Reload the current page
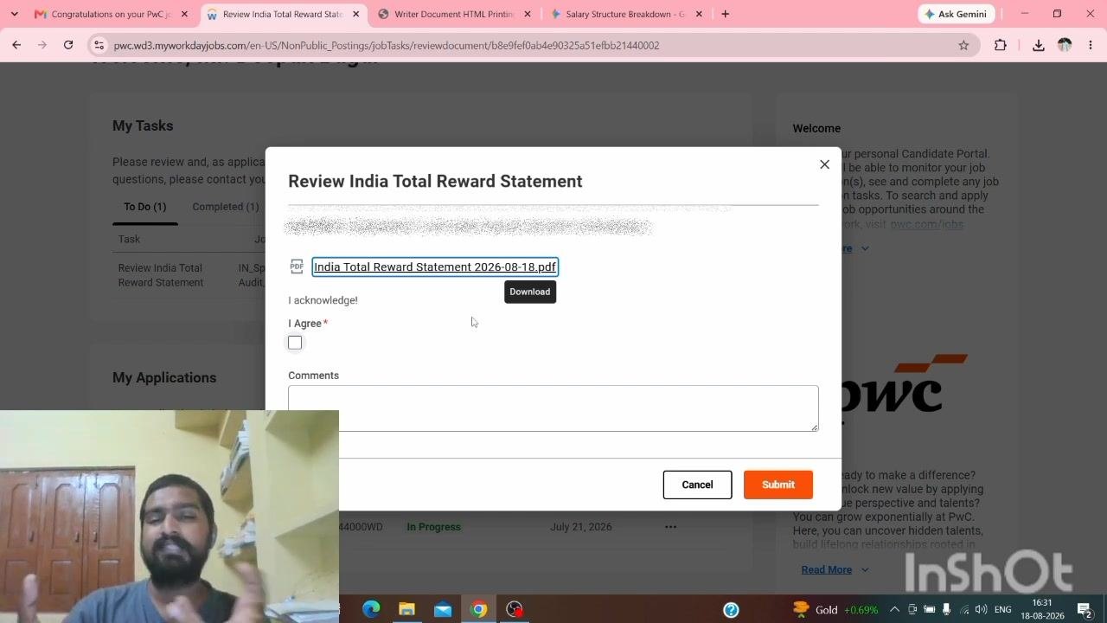Screen dimensions: 1107x623 (68, 45)
